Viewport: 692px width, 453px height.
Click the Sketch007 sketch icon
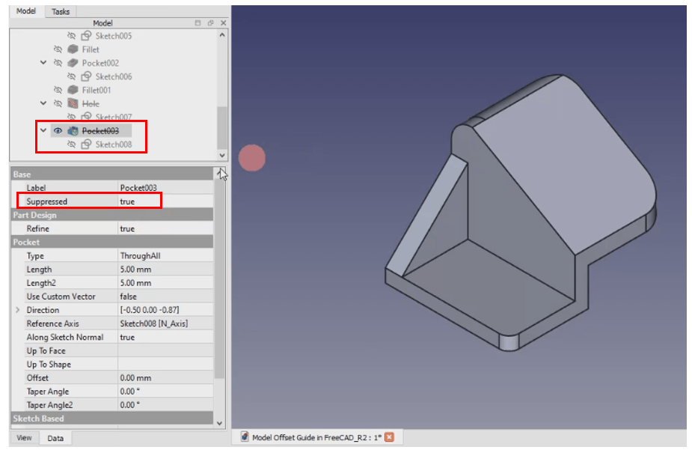coord(87,117)
